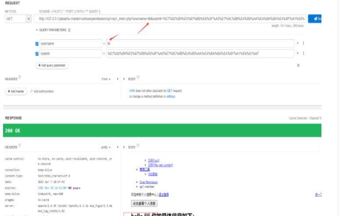This screenshot has height=216, width=339.
Task: Click the GET link in body notice
Action: pos(170,91)
